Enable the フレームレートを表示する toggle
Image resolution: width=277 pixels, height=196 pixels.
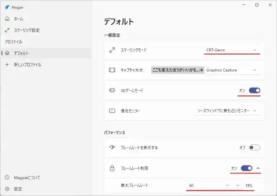254,148
